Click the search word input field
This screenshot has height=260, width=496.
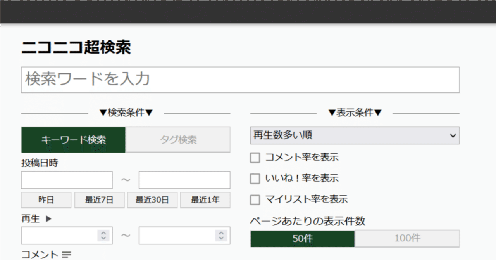click(x=240, y=80)
